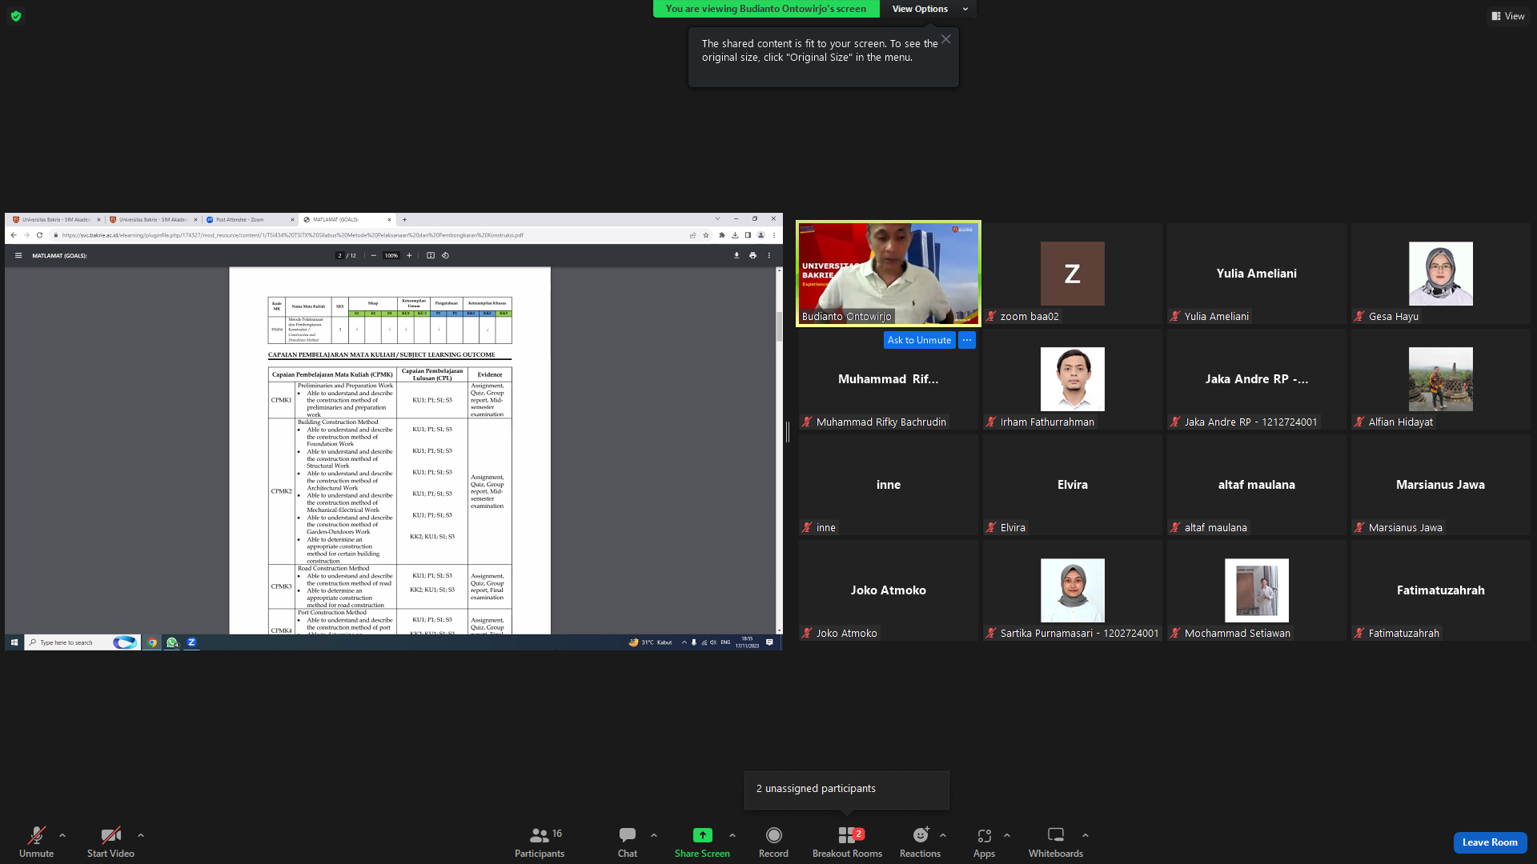Image resolution: width=1537 pixels, height=864 pixels.
Task: Close the shared content size notification
Action: (946, 39)
